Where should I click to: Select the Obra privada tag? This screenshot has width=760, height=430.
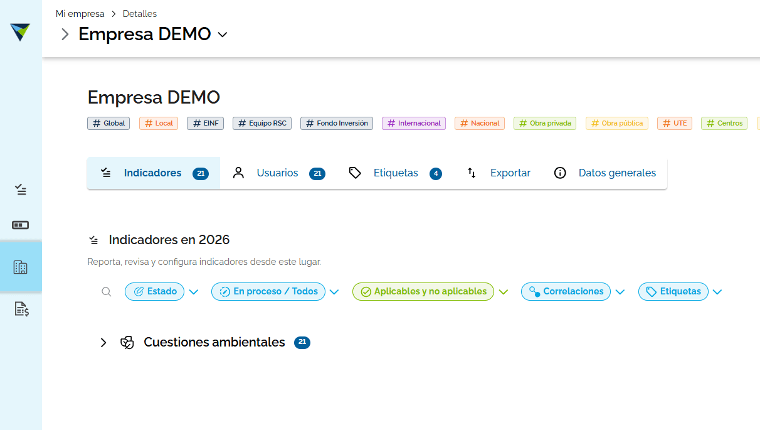[545, 123]
